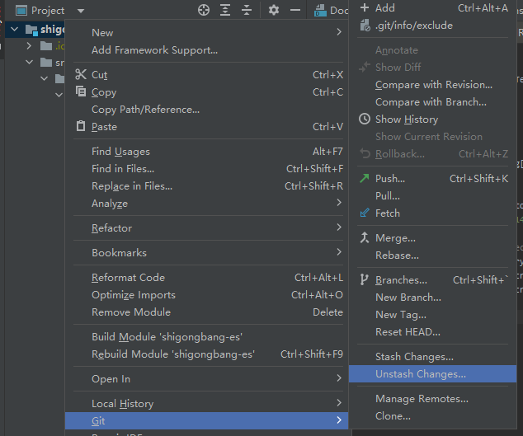Collapse the shigongbang root folder
The width and height of the screenshot is (523, 436).
16,30
